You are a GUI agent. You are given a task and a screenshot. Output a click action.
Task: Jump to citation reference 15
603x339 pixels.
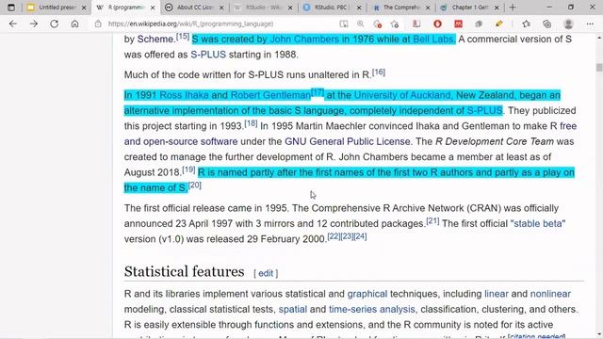183,36
